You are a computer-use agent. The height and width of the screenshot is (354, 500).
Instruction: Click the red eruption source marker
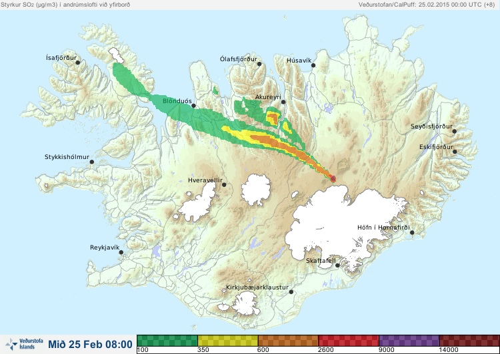[333, 179]
